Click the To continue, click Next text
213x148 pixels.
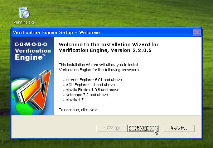click(79, 110)
